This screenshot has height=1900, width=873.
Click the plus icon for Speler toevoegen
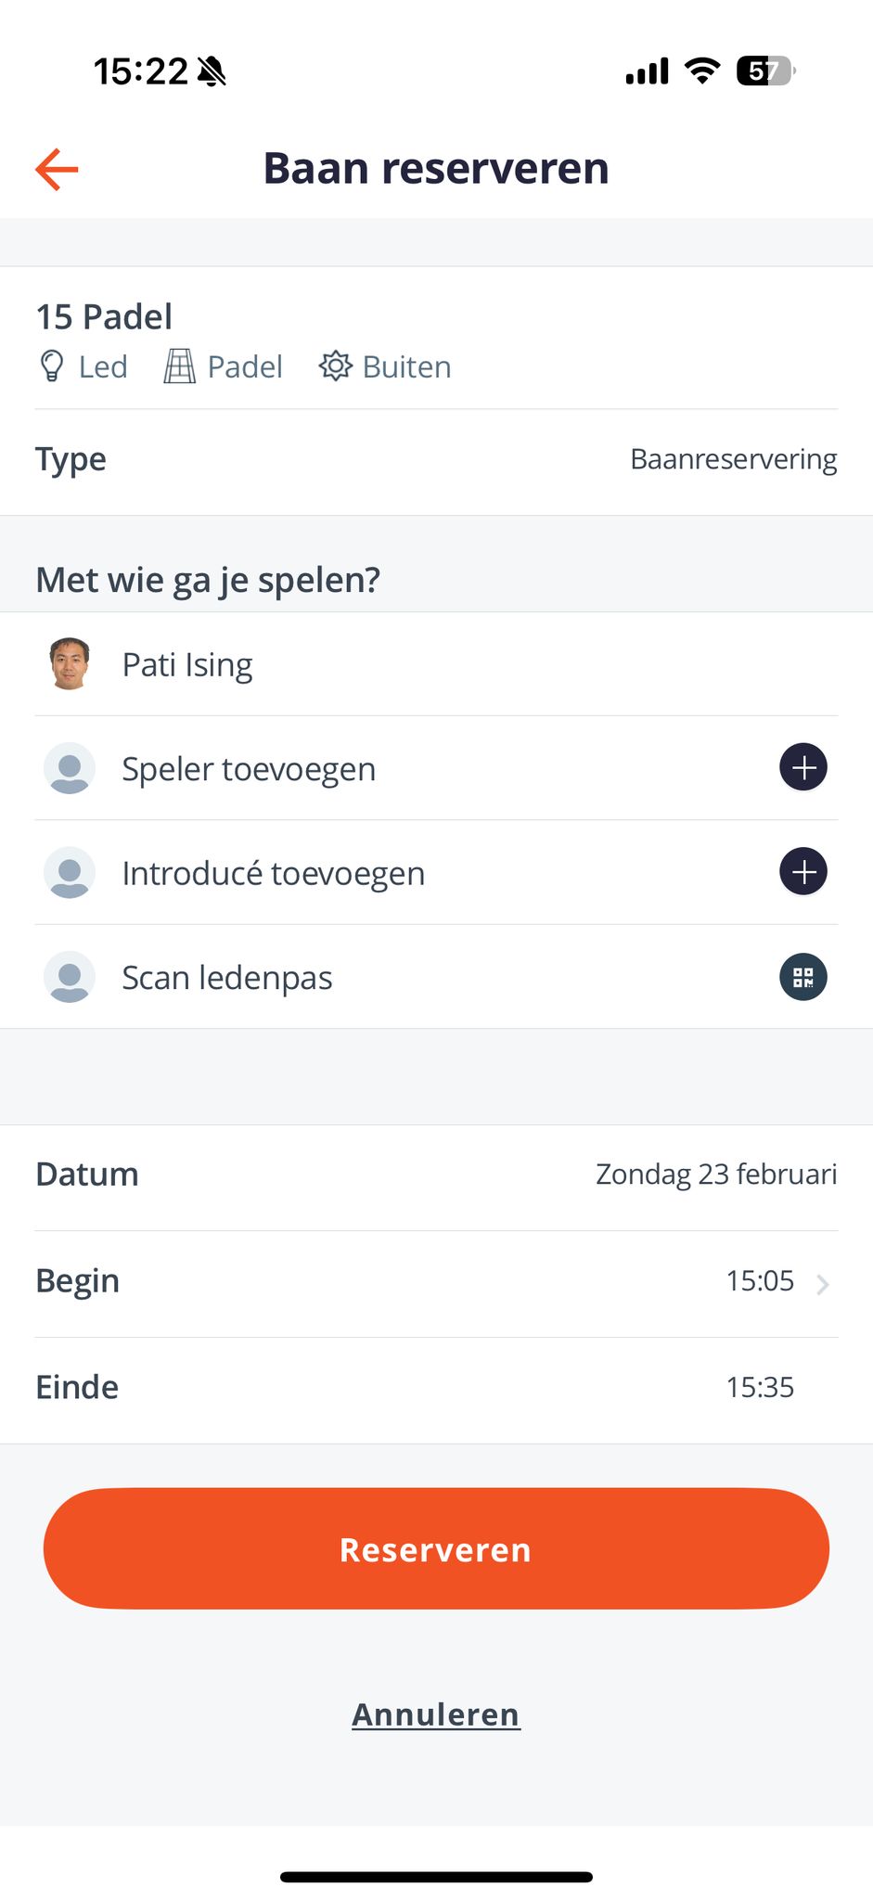click(802, 767)
